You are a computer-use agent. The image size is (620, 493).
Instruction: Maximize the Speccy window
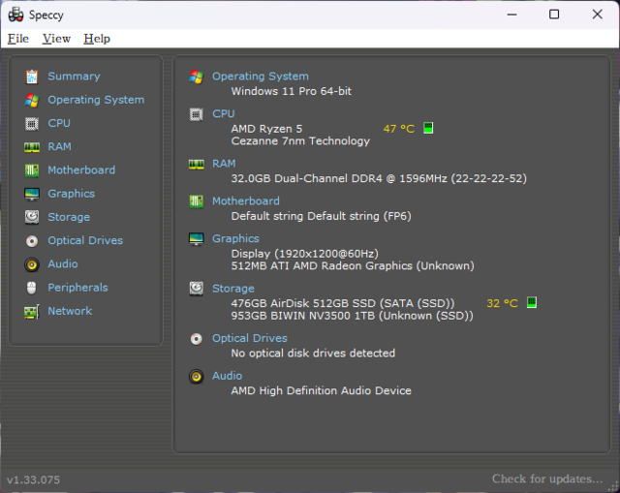(x=554, y=15)
